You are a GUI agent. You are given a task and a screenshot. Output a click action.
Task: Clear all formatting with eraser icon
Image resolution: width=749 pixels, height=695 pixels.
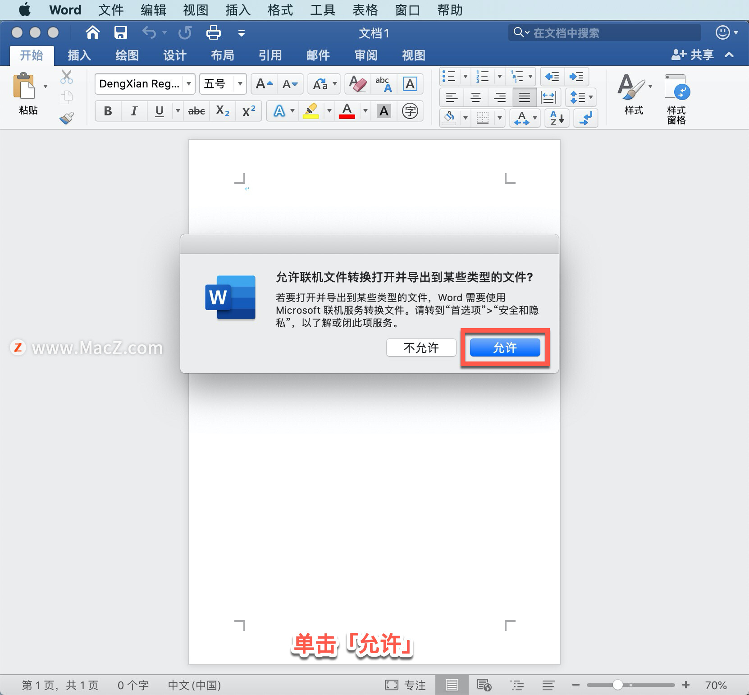coord(358,84)
